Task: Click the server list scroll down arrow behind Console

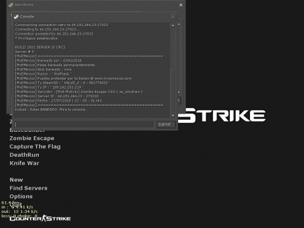Action: (x=179, y=92)
